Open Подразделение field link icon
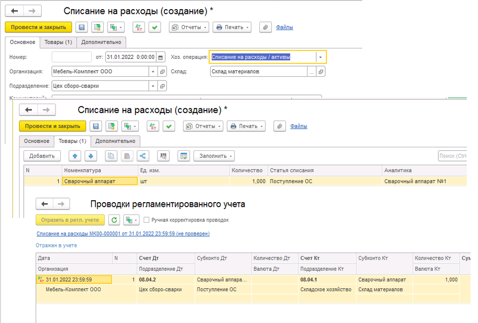Screen dimensions: 478x323 (x=163, y=86)
